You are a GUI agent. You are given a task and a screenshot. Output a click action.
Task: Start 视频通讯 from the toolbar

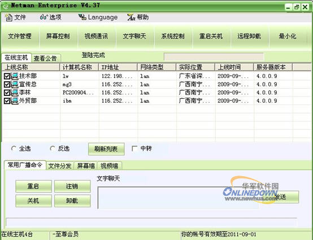tap(96, 36)
